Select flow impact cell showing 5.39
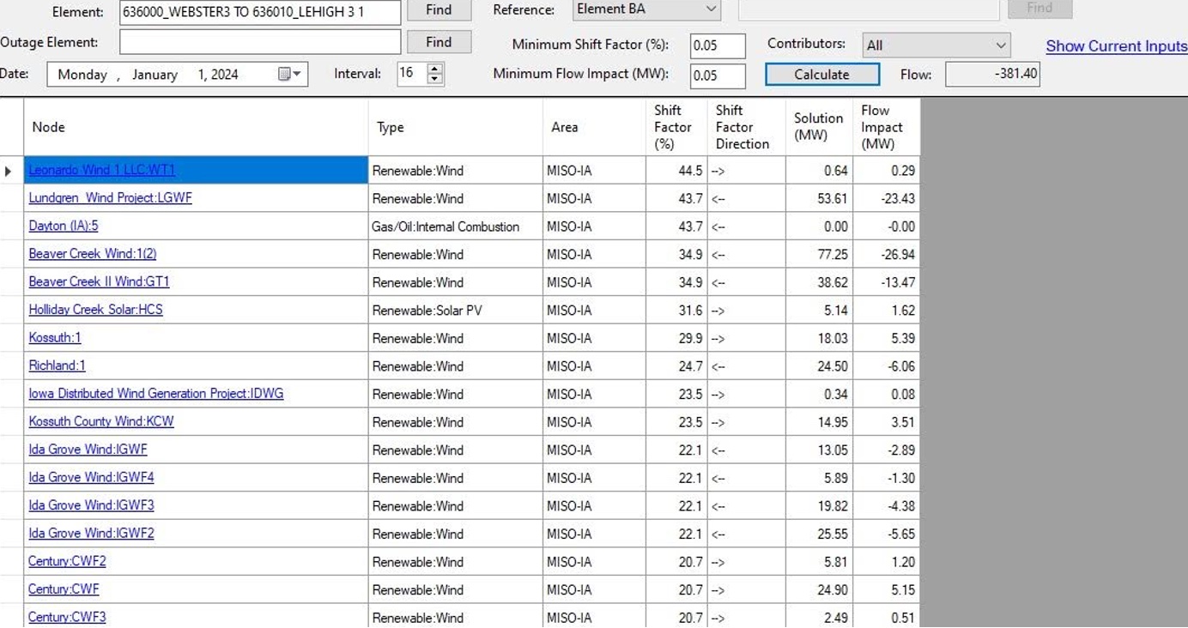The width and height of the screenshot is (1188, 628). 887,338
